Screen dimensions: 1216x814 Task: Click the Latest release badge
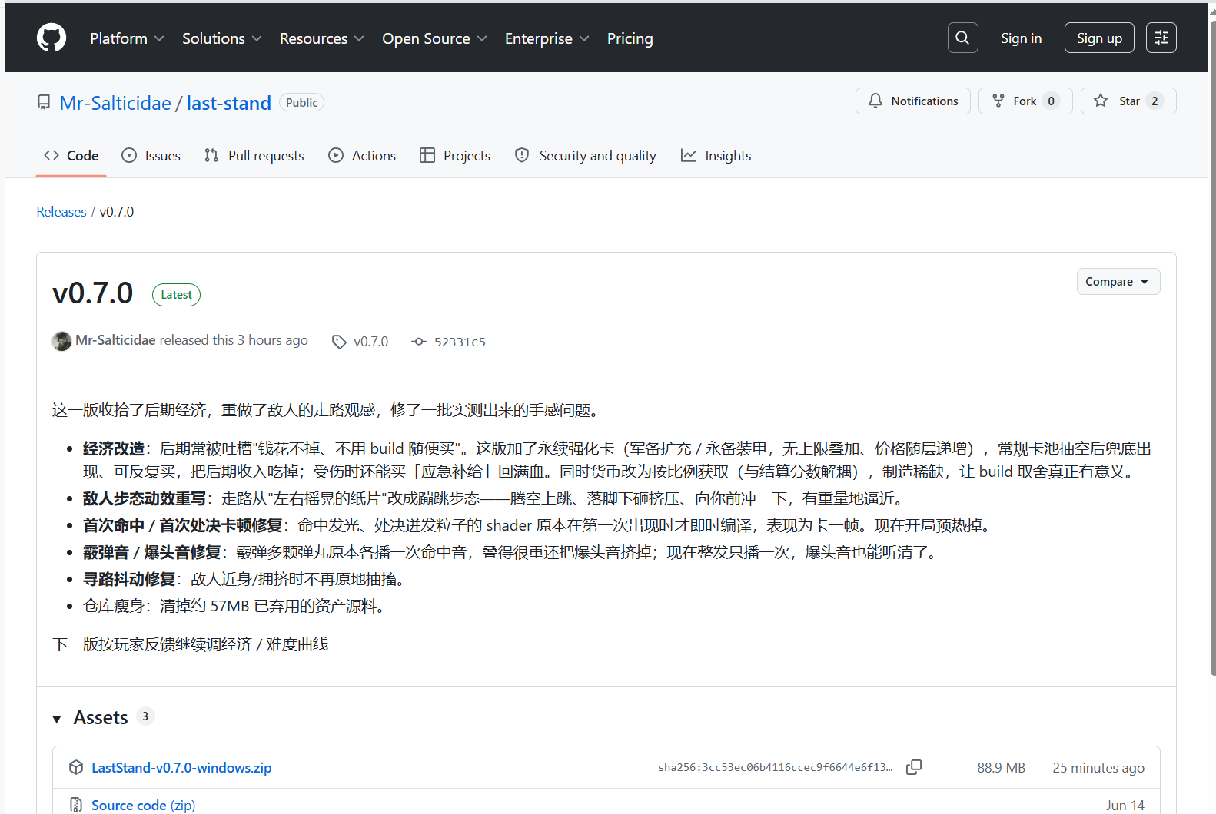[176, 295]
